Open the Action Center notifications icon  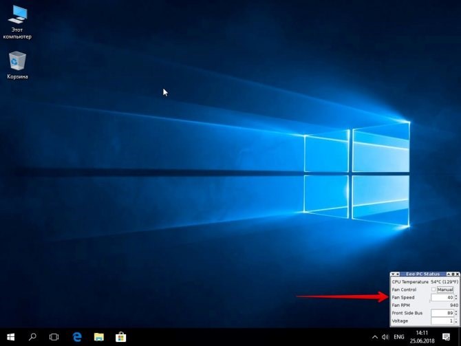pyautogui.click(x=446, y=337)
